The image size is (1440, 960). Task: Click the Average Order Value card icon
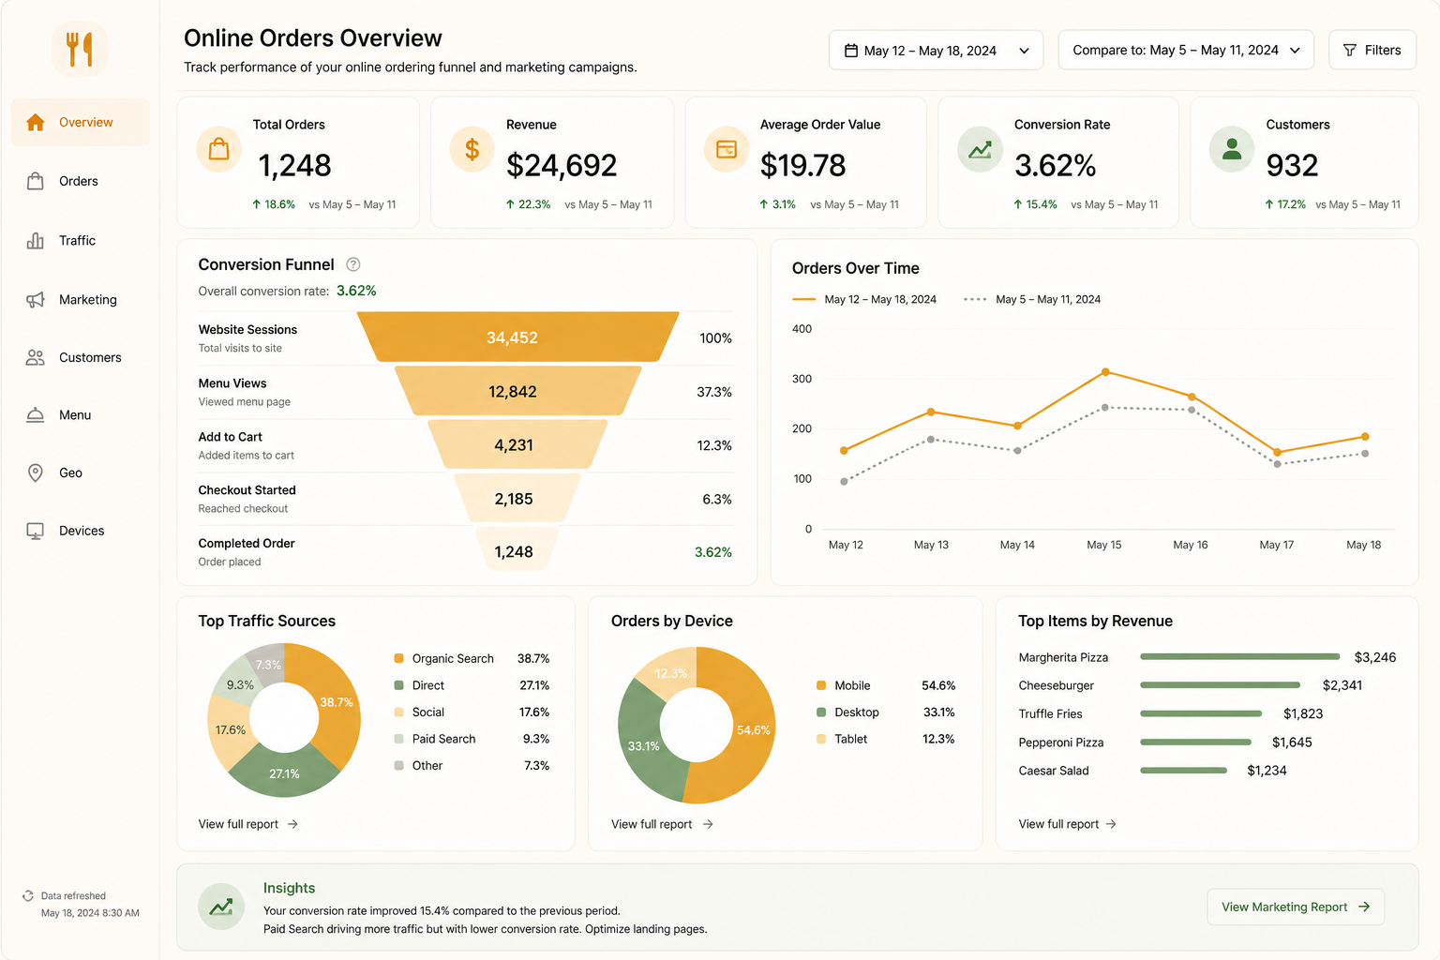727,149
